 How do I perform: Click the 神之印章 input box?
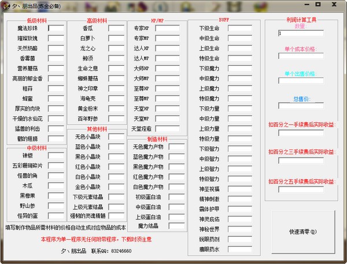(116, 88)
